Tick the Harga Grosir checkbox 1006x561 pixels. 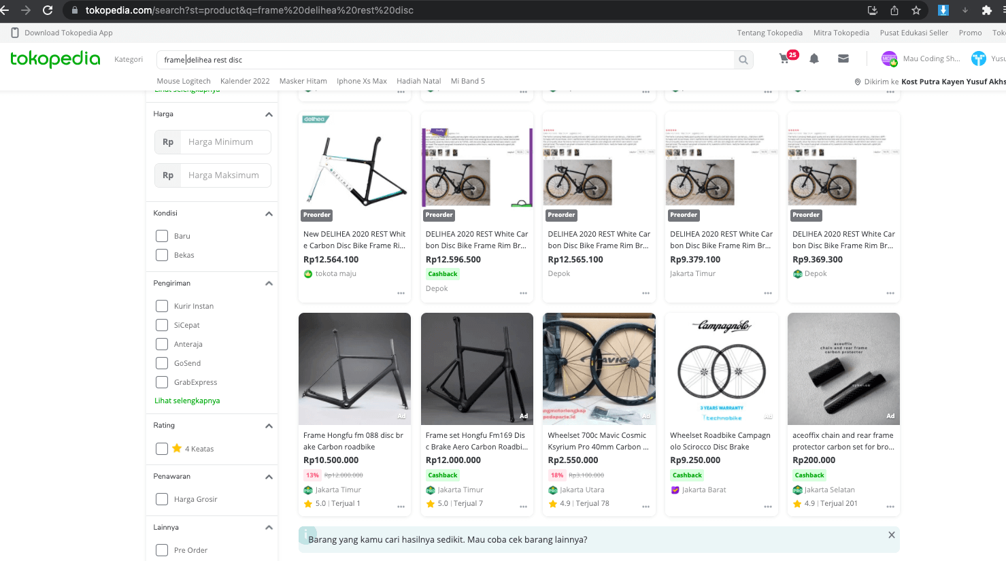pos(162,499)
